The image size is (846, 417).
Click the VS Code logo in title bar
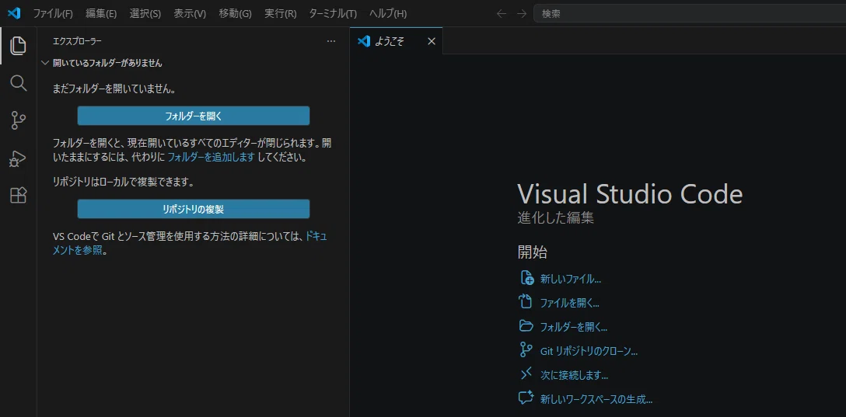tap(14, 13)
